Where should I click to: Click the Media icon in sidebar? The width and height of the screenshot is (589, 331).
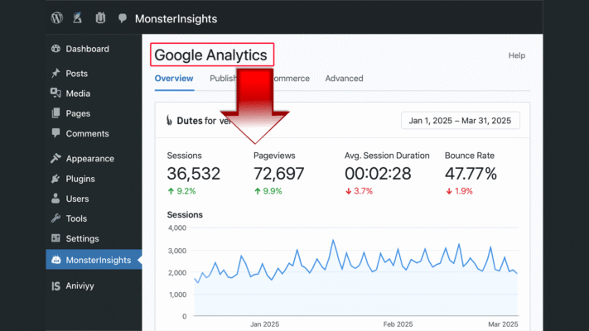click(56, 94)
